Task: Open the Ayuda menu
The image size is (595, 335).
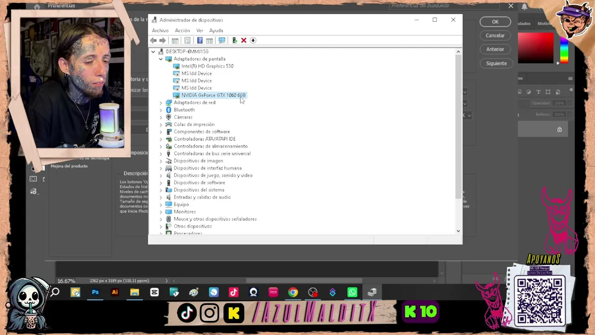Action: 216,31
